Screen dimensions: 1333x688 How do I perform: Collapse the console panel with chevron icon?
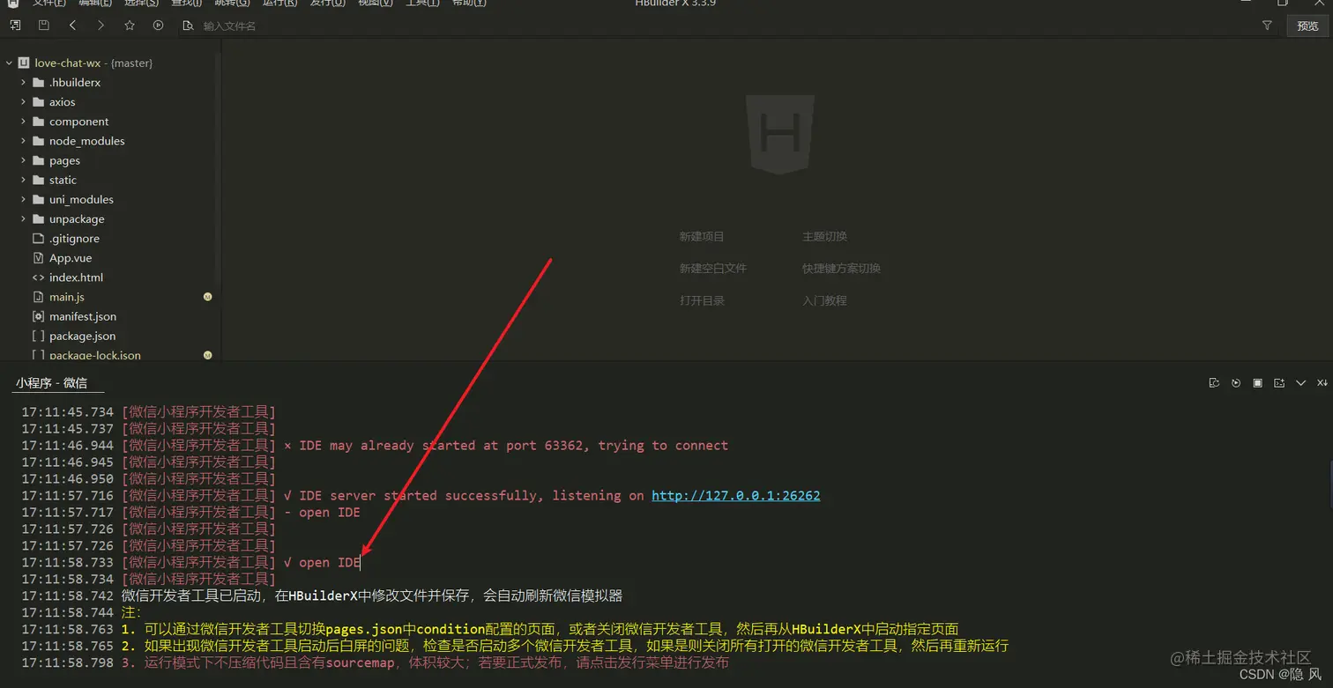click(x=1300, y=383)
